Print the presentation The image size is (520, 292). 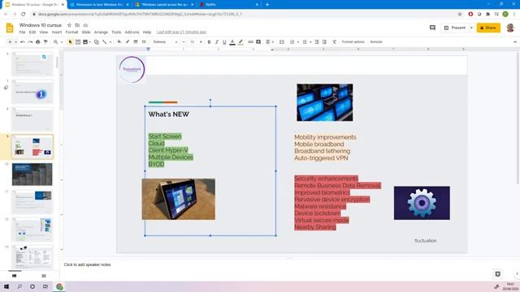coord(38,42)
